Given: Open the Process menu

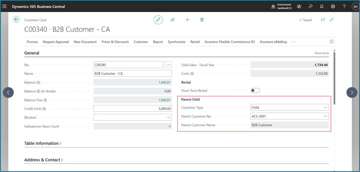Looking at the screenshot, I should click(x=32, y=42).
